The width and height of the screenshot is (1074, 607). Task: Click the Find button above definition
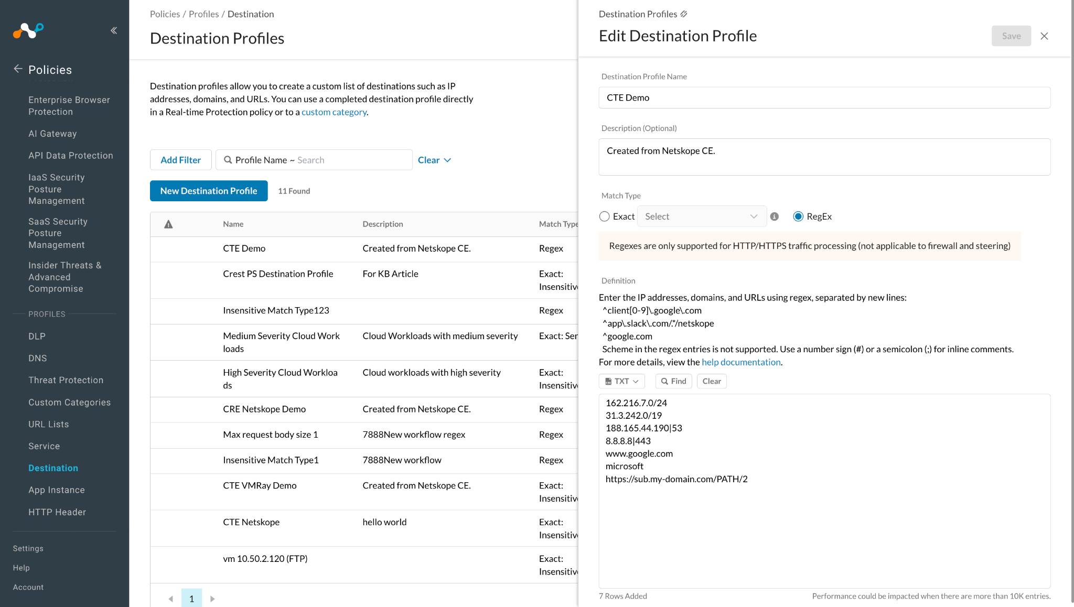[x=673, y=381]
